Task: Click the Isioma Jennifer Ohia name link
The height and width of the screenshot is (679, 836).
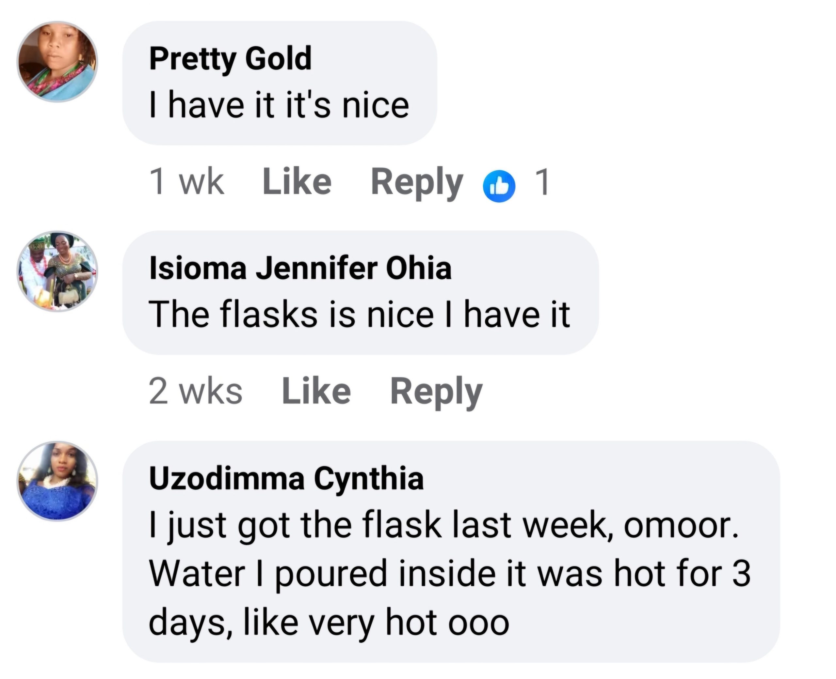Action: point(300,269)
